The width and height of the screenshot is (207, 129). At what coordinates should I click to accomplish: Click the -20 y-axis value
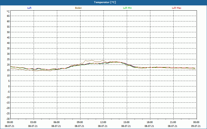click(8, 108)
